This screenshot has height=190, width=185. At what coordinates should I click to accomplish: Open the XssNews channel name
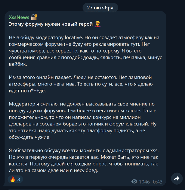pyautogui.click(x=19, y=17)
